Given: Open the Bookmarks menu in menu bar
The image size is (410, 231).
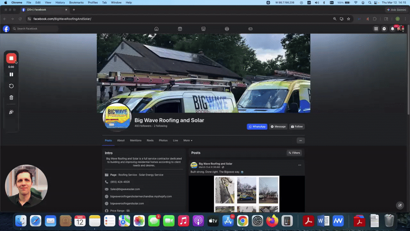Looking at the screenshot, I should [76, 2].
